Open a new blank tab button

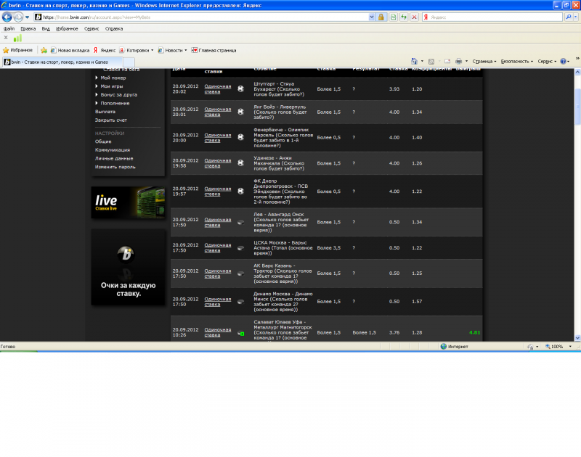[x=129, y=62]
